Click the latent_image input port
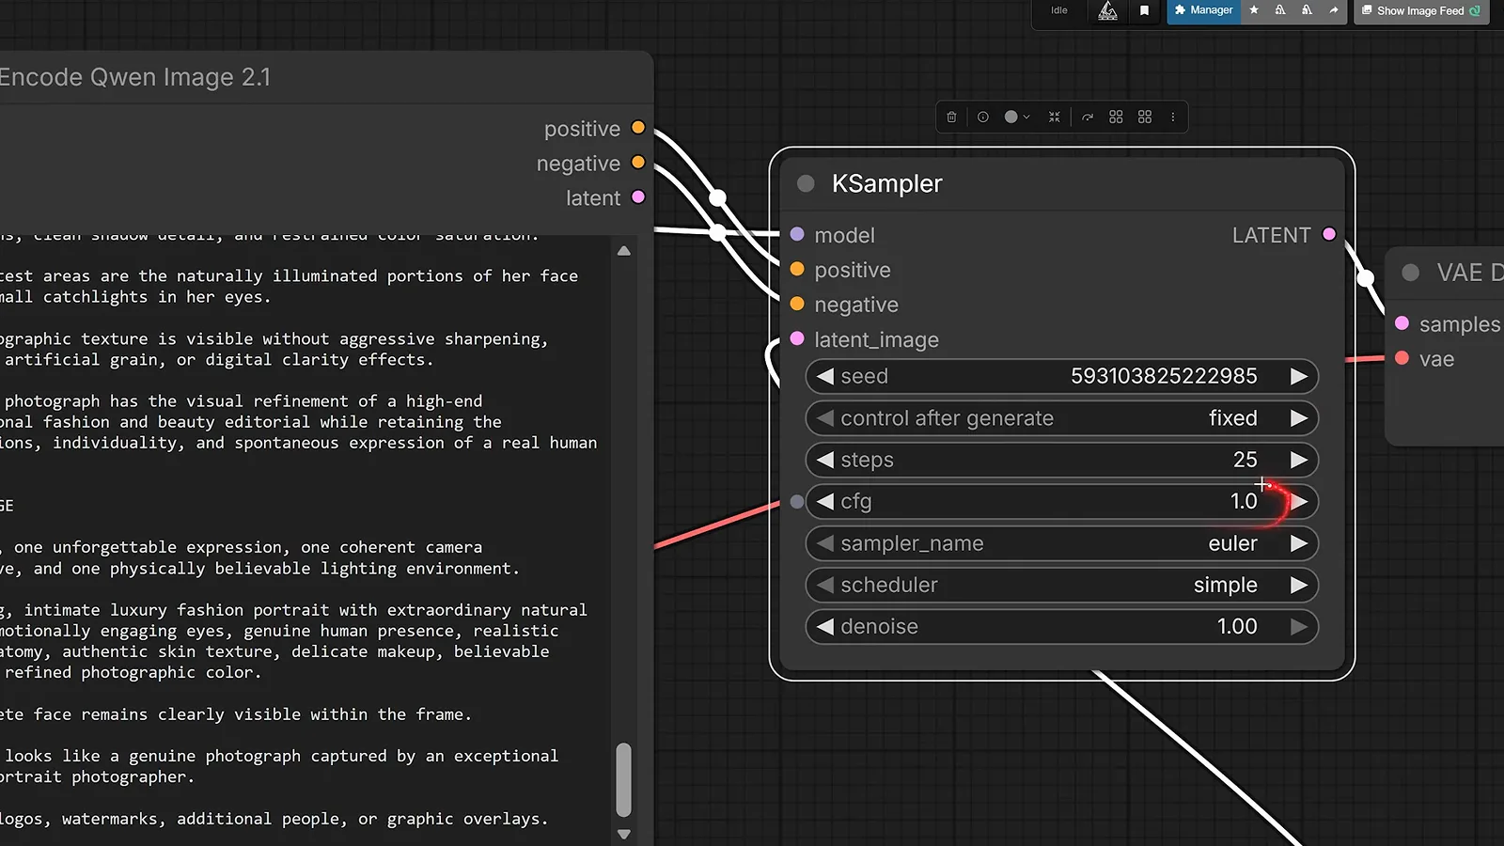The image size is (1504, 846). 797,338
